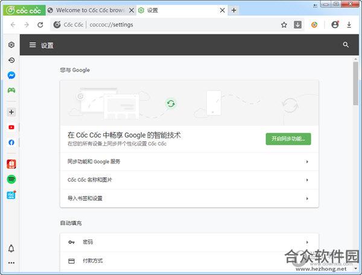Expand Cốc Cốc 名称和图片 row arrow

307,180
